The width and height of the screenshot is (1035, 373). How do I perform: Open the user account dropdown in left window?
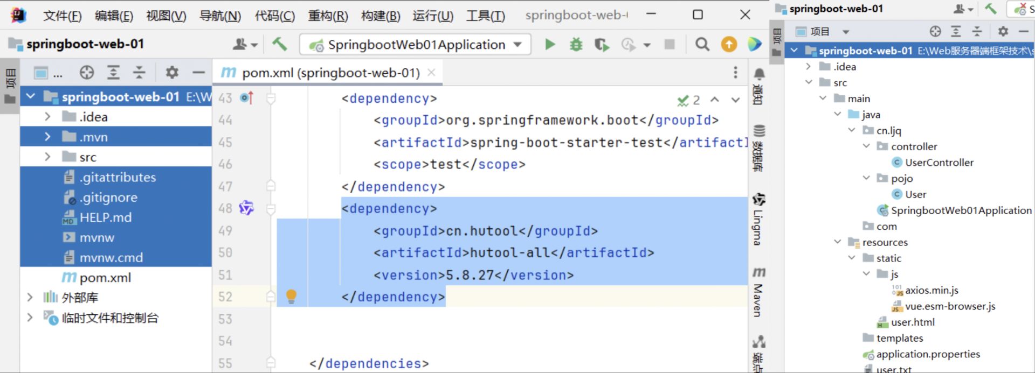pyautogui.click(x=245, y=44)
